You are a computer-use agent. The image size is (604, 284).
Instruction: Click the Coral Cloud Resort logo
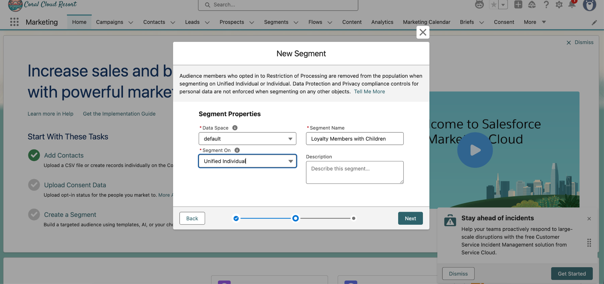[43, 5]
